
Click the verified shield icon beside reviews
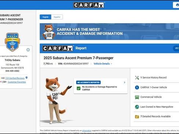click(26, 78)
